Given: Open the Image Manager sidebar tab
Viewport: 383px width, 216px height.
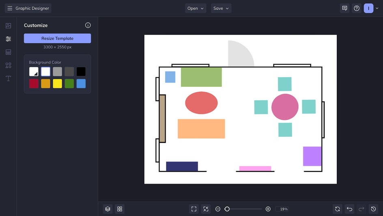Looking at the screenshot, I should click(8, 26).
